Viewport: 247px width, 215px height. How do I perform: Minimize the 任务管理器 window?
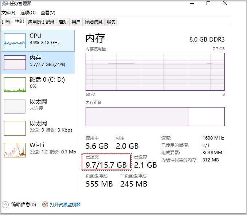192,4
